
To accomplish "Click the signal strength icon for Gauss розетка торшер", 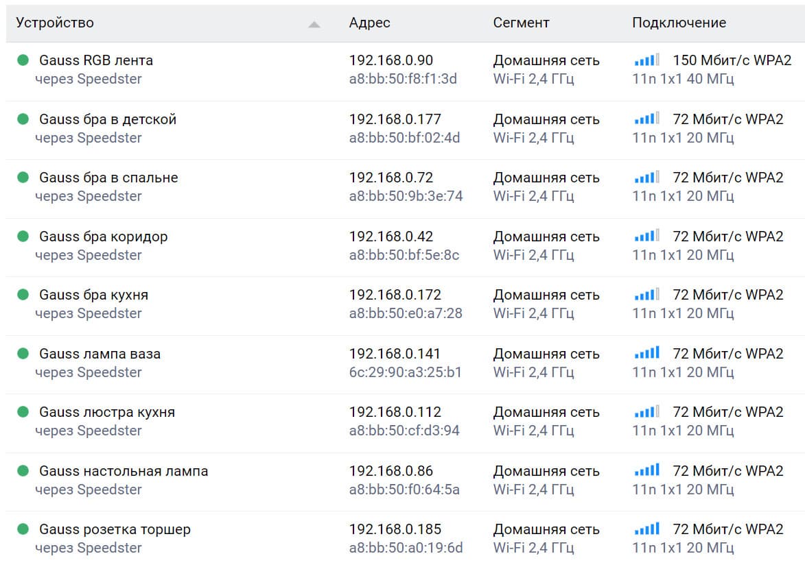I will pyautogui.click(x=646, y=529).
